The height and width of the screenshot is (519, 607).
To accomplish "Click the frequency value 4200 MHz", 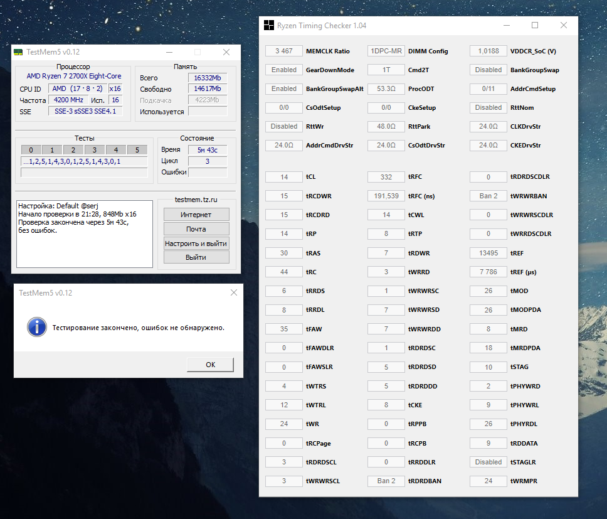I will tap(68, 100).
